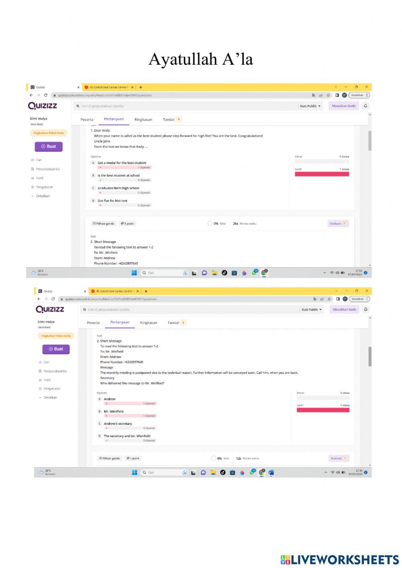This screenshot has height=568, width=402.
Task: Select the option 'Got five for hist test'
Action: [112, 201]
